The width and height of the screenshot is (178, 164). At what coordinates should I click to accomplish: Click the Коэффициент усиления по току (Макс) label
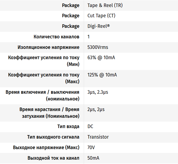pos(44,78)
